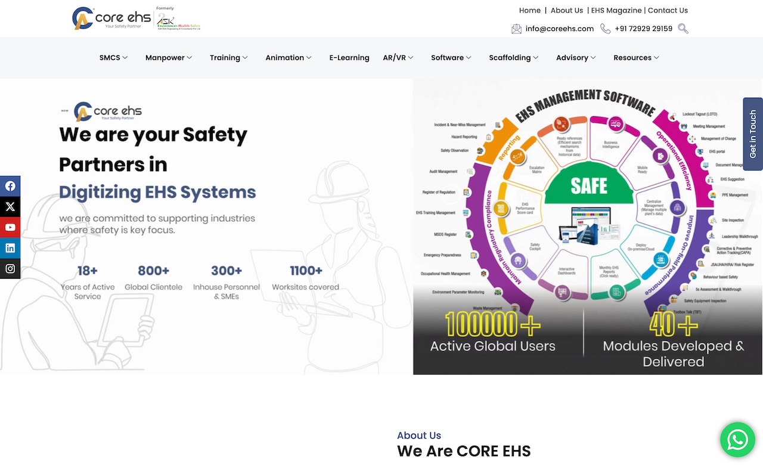763x465 pixels.
Task: Open the YouTube social link
Action: pos(10,227)
